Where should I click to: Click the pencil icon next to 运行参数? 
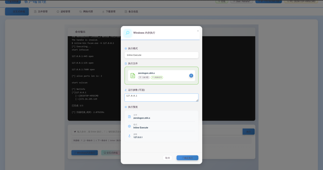pos(126,90)
